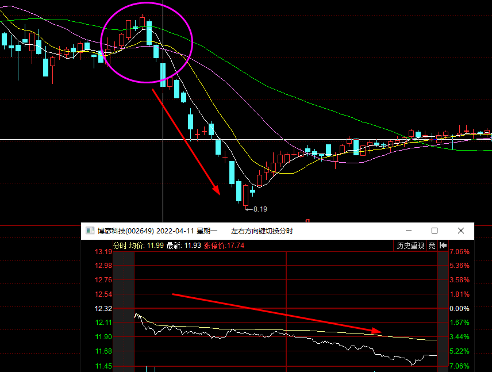Click the back arrow icon beside 竞
Screen dimensions: 492x372
pos(443,246)
